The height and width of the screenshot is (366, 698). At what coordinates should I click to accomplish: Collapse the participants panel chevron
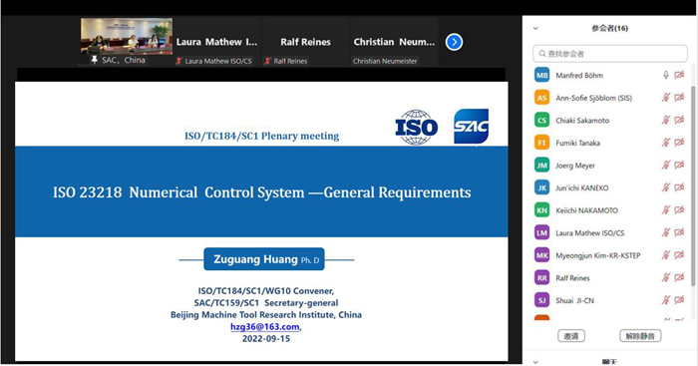(536, 29)
